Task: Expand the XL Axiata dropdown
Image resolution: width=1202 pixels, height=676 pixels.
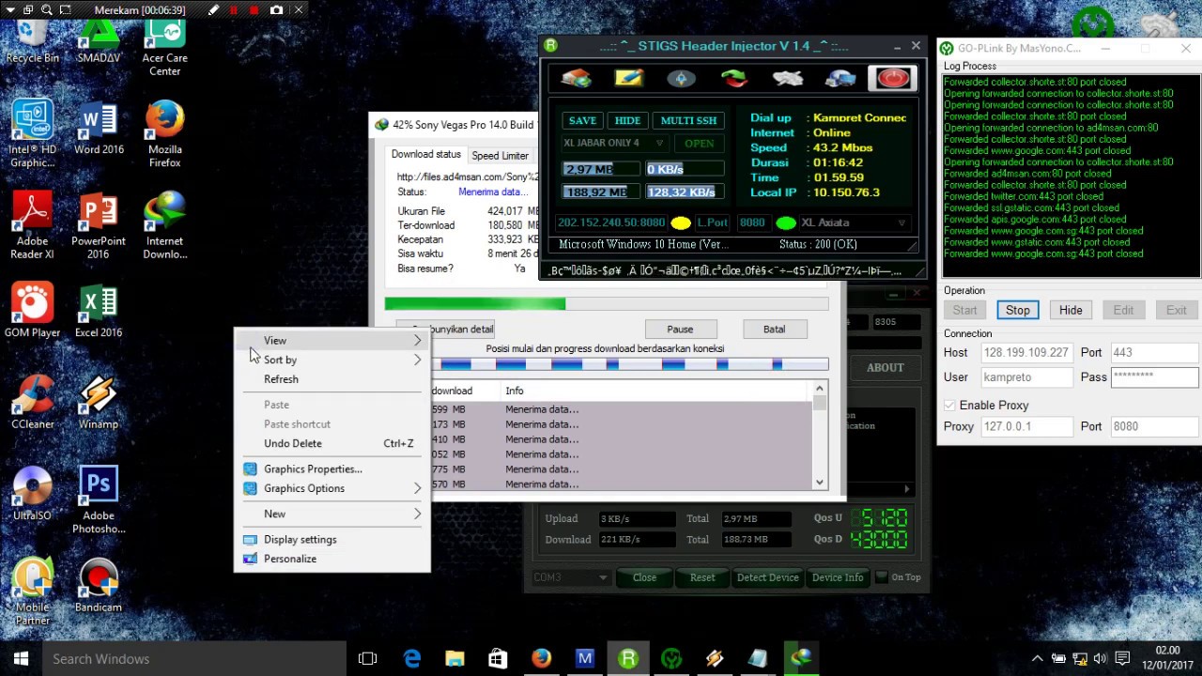Action: pyautogui.click(x=901, y=223)
